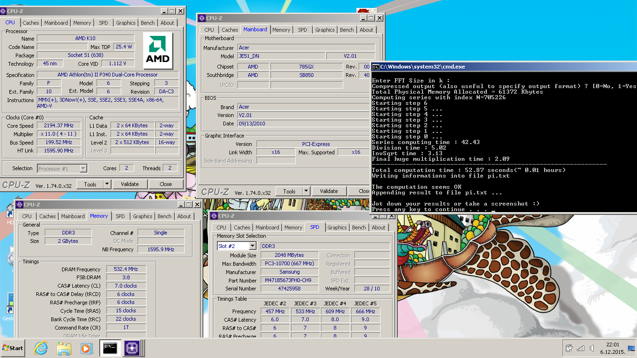This screenshot has width=637, height=358.
Task: Click the Specification field Athlon II P340
Action: (x=108, y=75)
